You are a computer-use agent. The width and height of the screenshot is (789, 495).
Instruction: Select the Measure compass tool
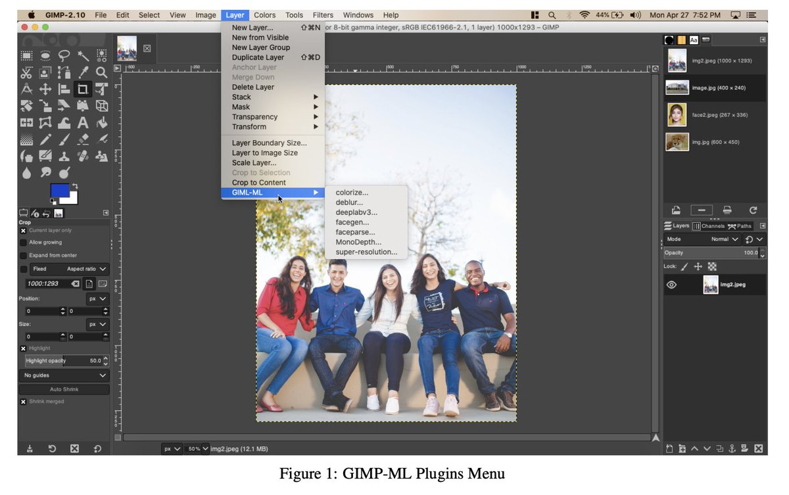coord(27,89)
